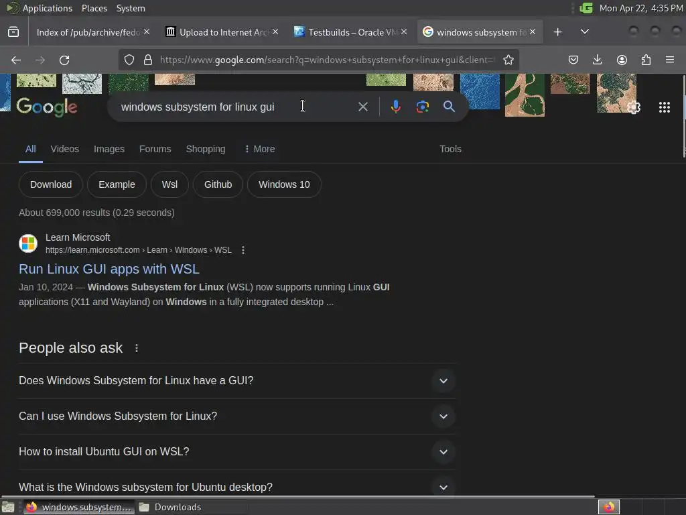Click the green tray indicator icon
The image size is (686, 515).
586,8
